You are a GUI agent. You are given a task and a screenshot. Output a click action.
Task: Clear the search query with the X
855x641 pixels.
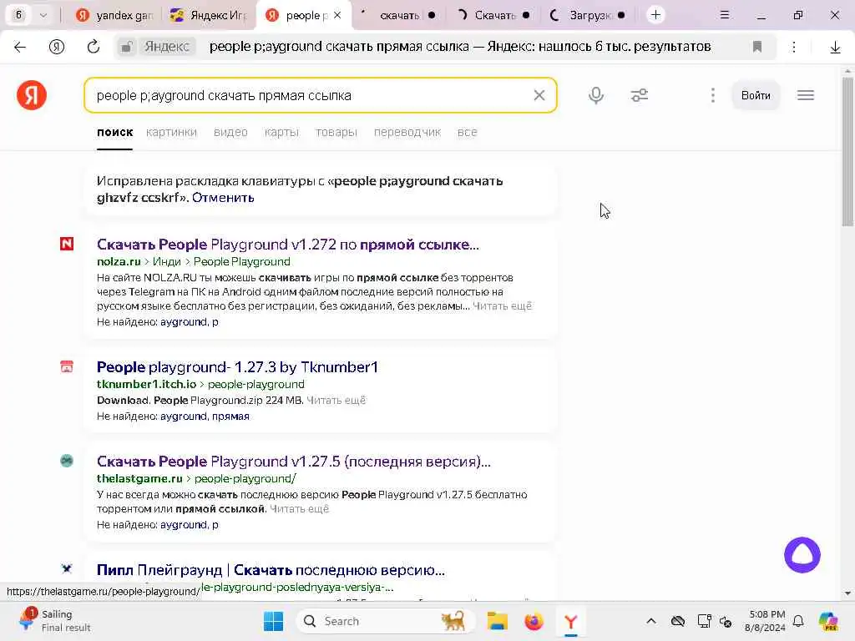point(539,95)
